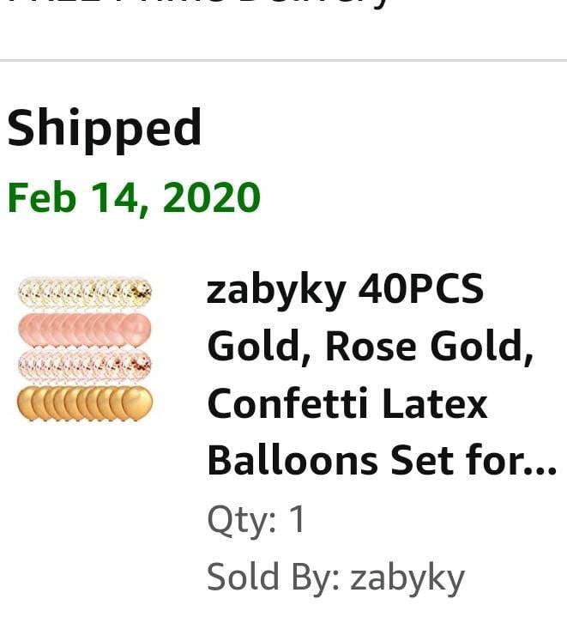Viewport: 567px width, 623px height.
Task: Click the horizontal divider above Shipped
Action: (x=283, y=60)
